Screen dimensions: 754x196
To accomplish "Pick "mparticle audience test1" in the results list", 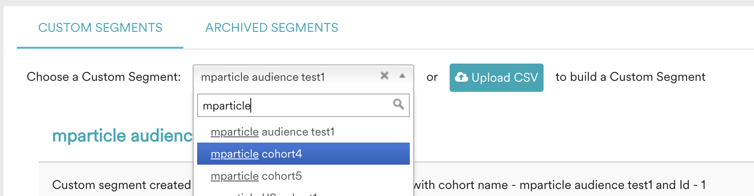I will coord(303,132).
